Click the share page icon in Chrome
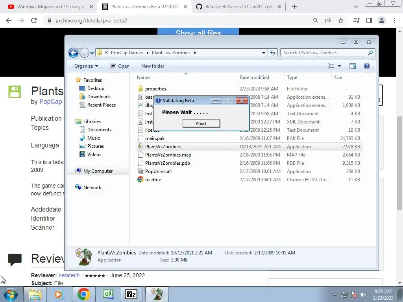This screenshot has width=403, height=302. click(328, 20)
